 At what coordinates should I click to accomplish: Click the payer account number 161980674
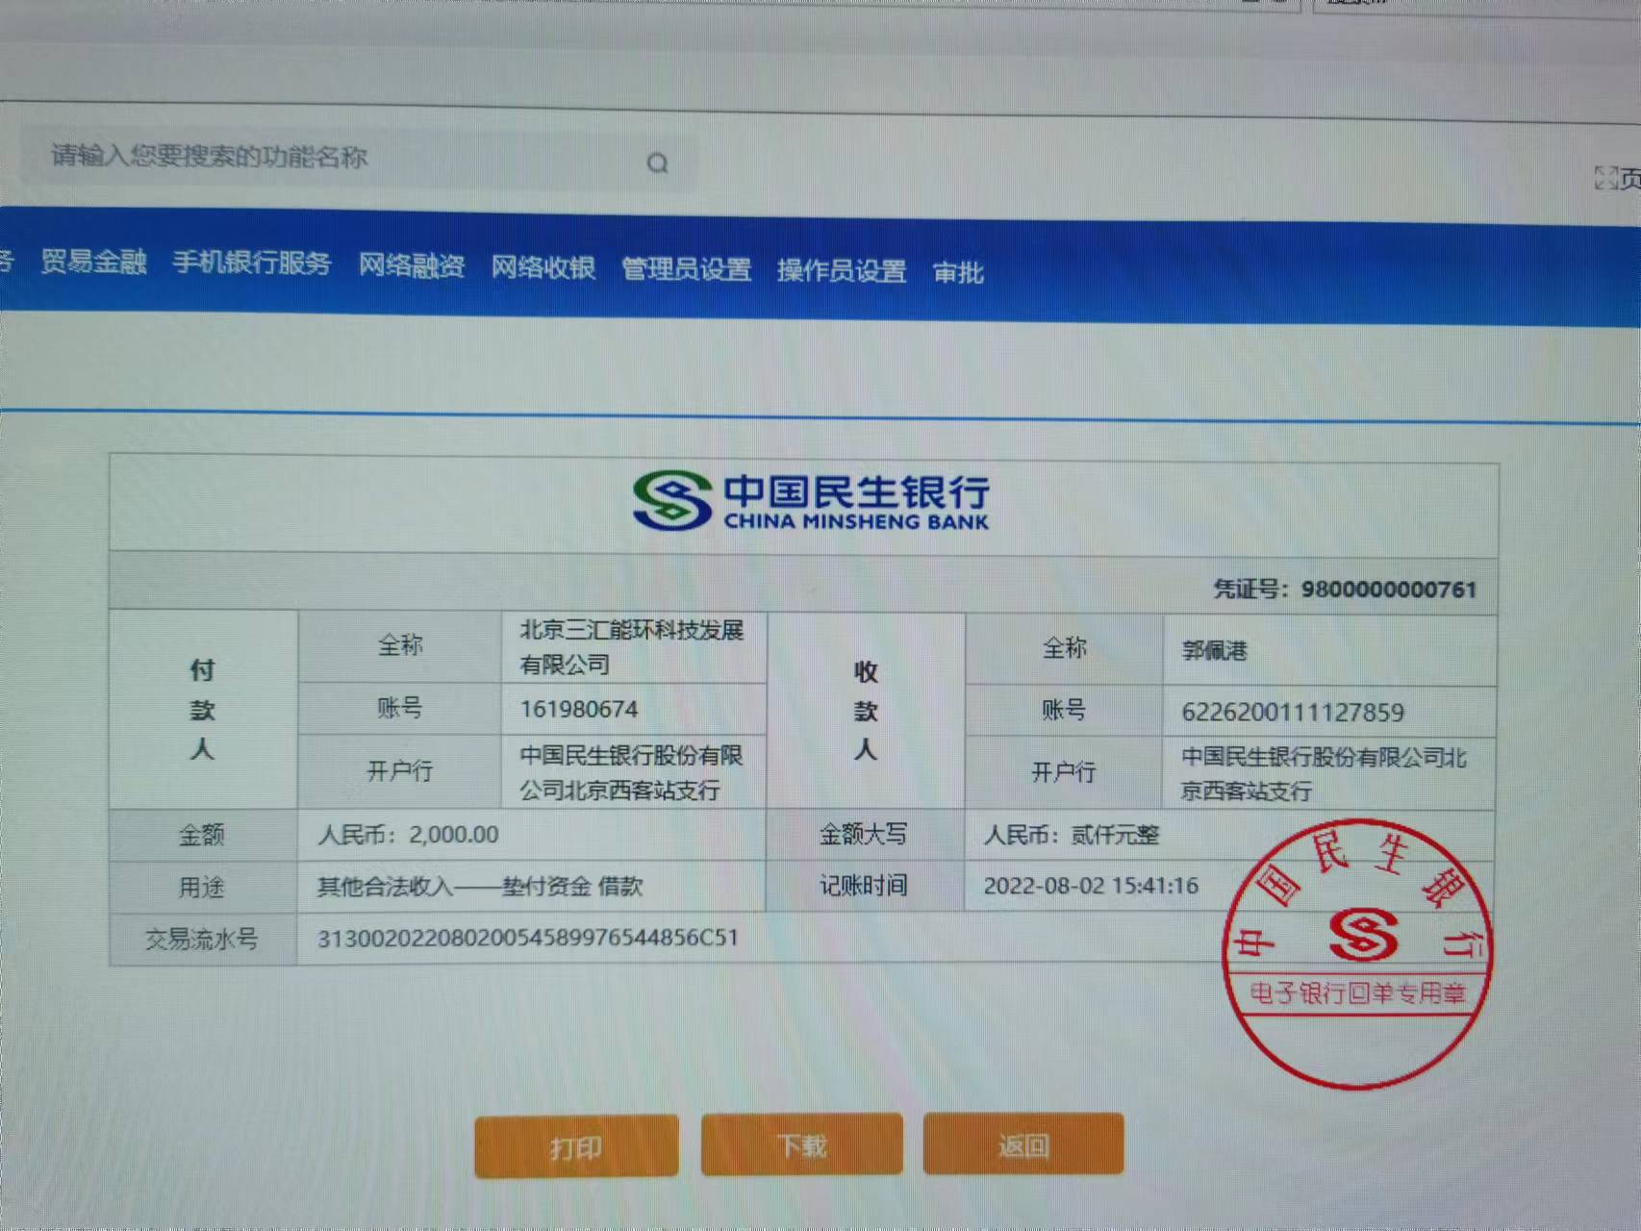(579, 710)
